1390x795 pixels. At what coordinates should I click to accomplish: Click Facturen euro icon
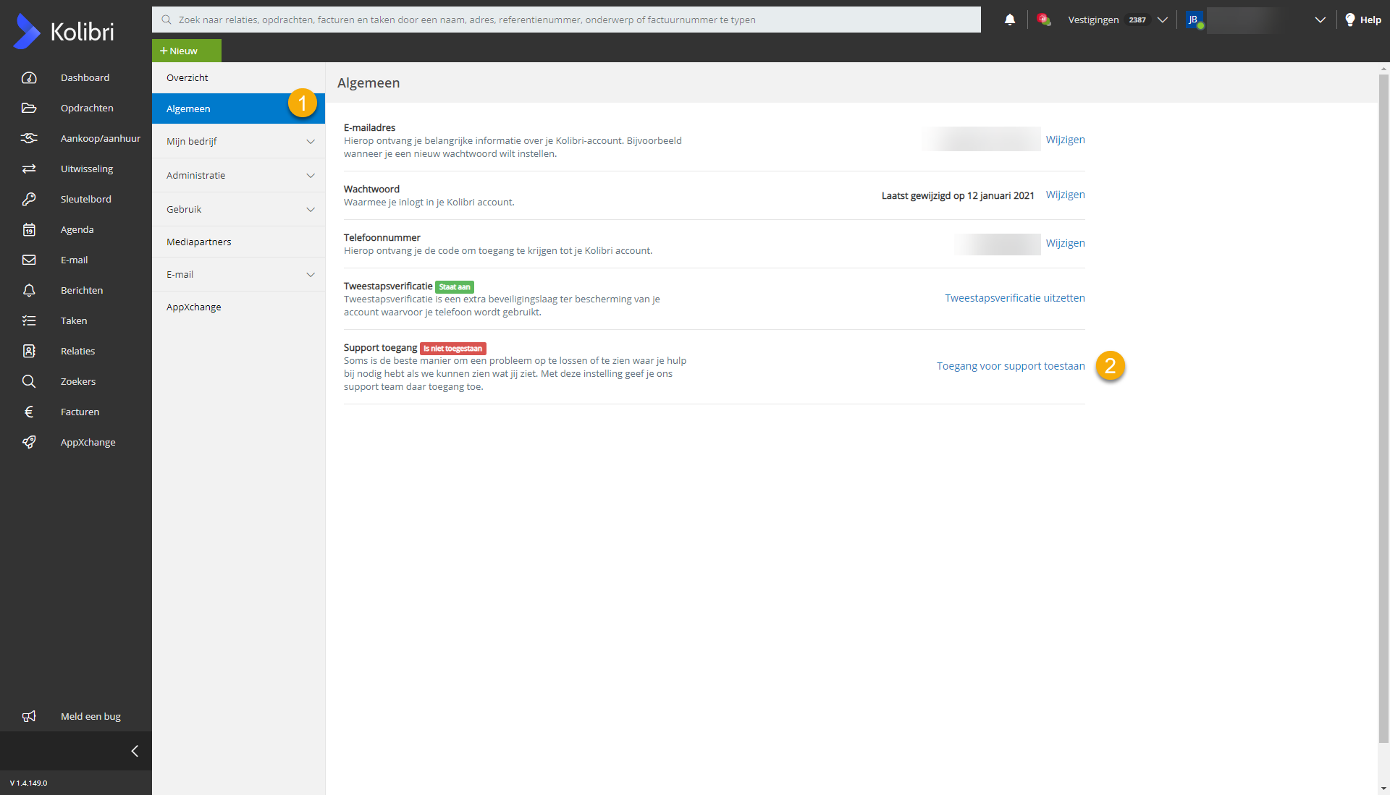point(29,412)
